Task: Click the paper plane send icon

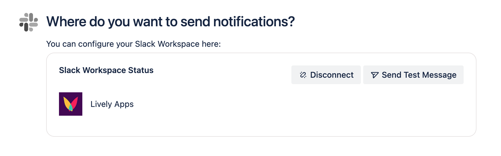Action: coord(375,75)
